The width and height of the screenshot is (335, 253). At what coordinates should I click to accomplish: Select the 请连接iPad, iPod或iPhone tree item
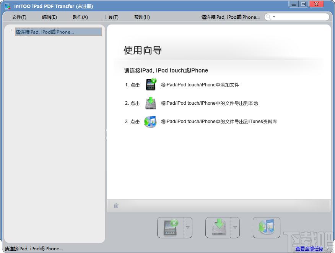tap(59, 32)
